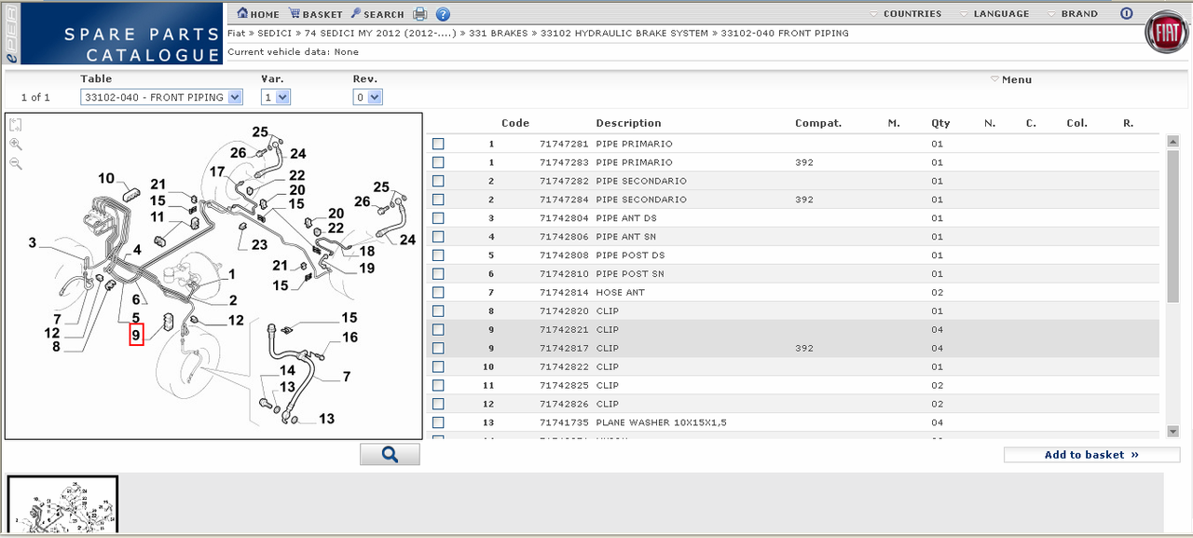Screen dimensions: 1193x538
Task: Click callout 8 in the diagram
Action: (x=56, y=347)
